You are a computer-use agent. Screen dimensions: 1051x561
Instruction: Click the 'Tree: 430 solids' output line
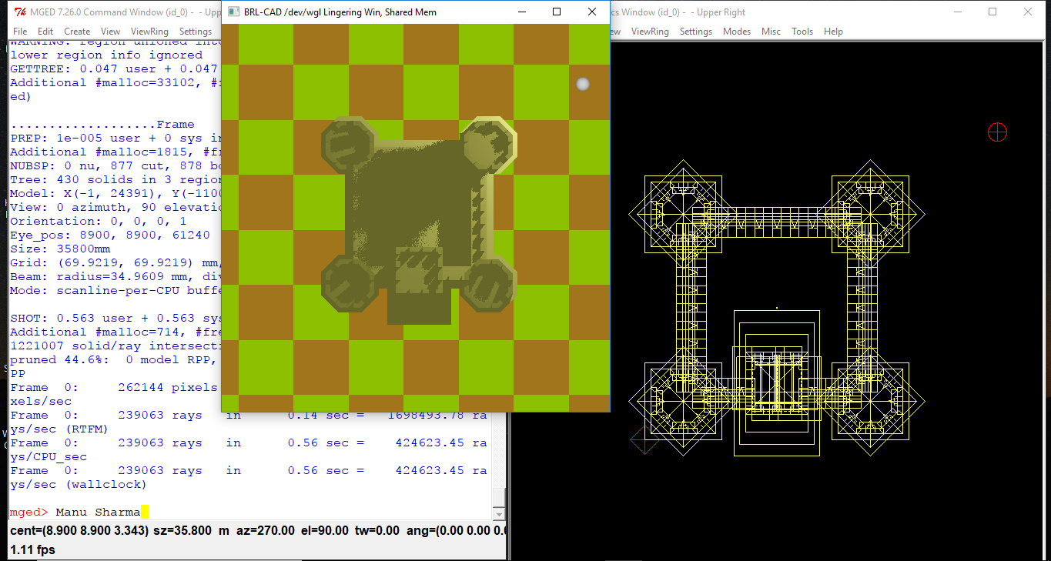pos(115,180)
